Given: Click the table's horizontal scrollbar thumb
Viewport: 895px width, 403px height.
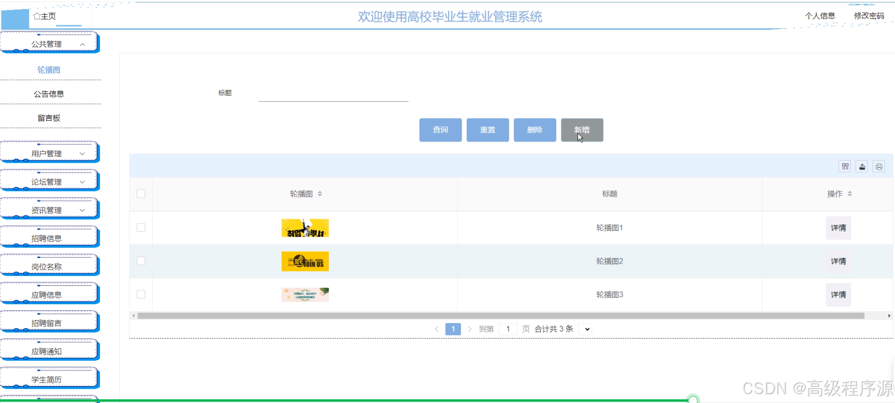Looking at the screenshot, I should pyautogui.click(x=501, y=316).
